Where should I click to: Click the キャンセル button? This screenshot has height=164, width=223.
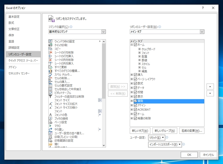coord(208,155)
